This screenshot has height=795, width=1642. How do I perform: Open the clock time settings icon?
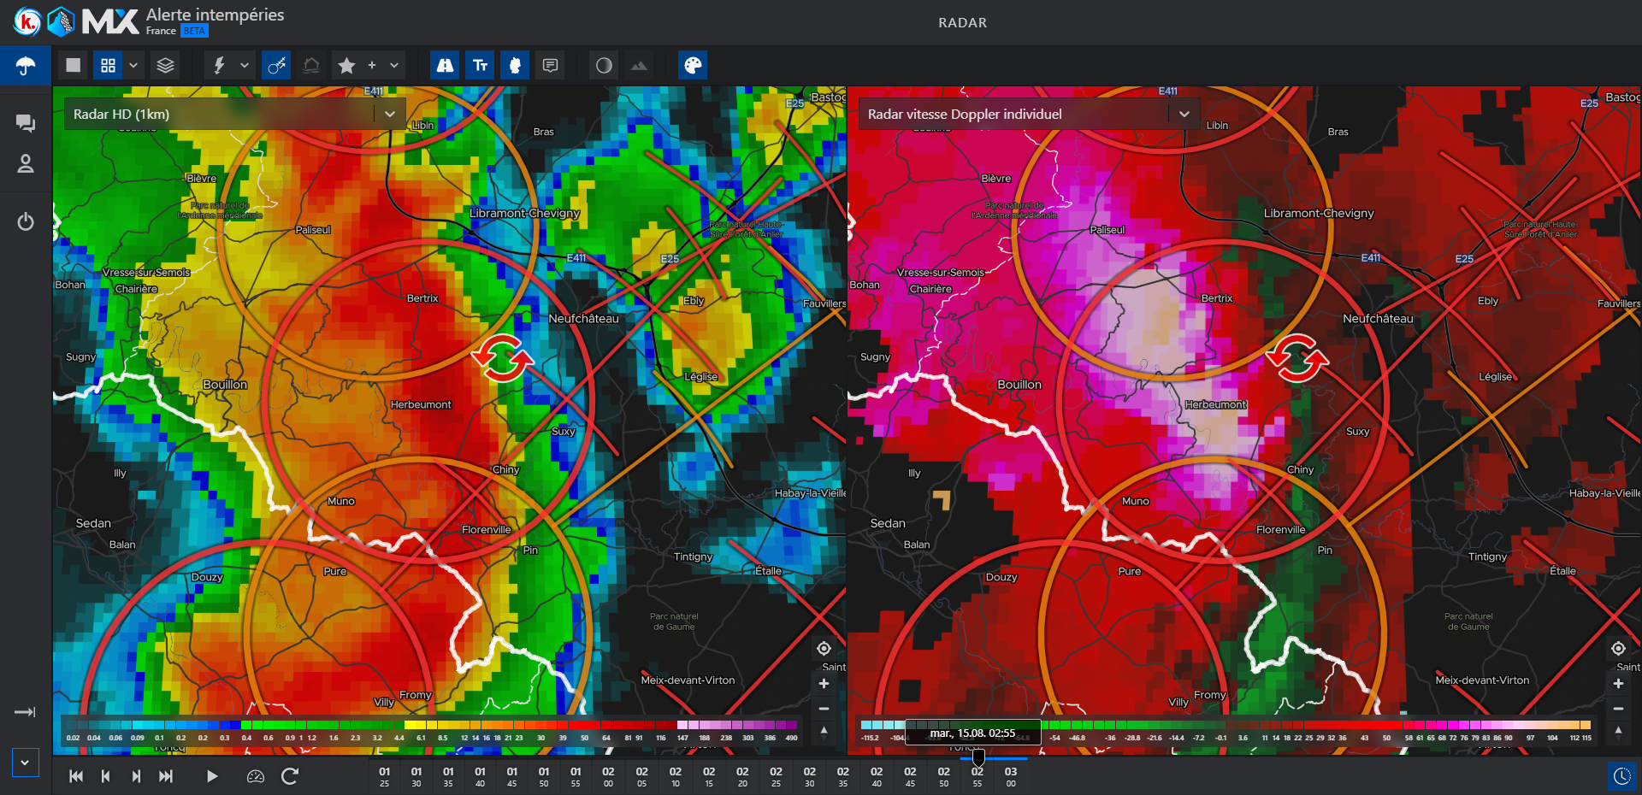pyautogui.click(x=1622, y=776)
